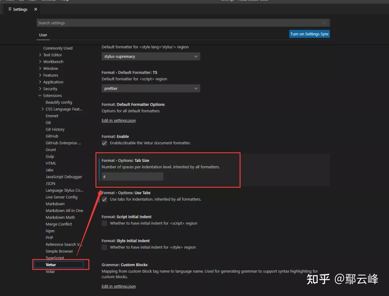The height and width of the screenshot is (296, 389).
Task: Select Markdown extension settings
Action: pos(55,204)
